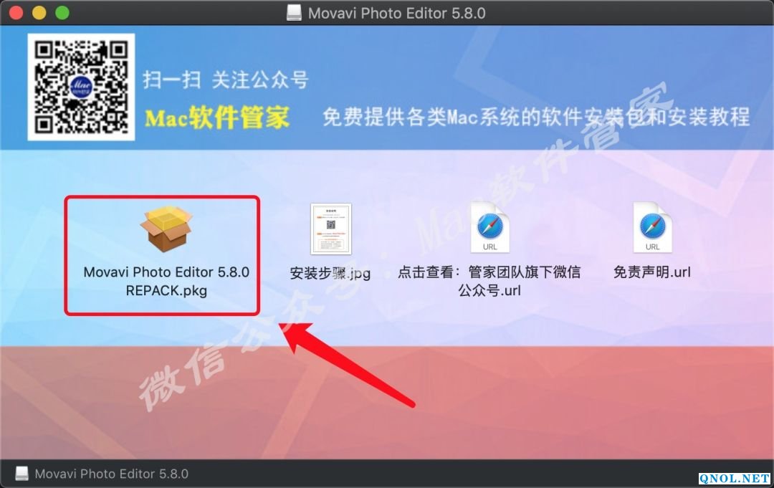This screenshot has height=488, width=774.
Task: Click the 免责声明.url file label
Action: (652, 272)
